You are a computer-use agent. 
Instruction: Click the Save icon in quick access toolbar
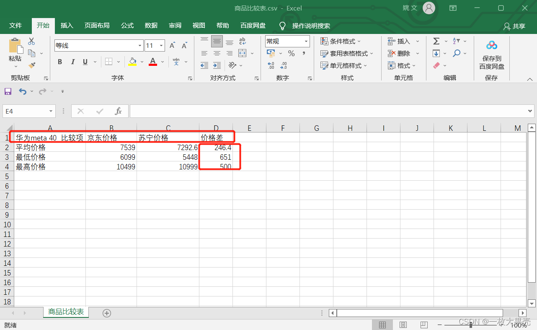(x=8, y=91)
